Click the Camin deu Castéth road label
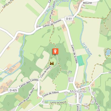This screenshot has width=111, height=111. [29, 83]
